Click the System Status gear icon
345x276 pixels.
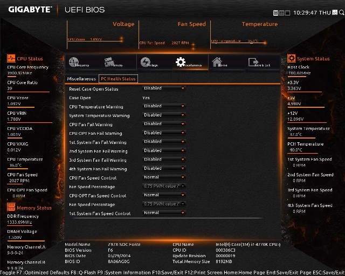coord(292,58)
